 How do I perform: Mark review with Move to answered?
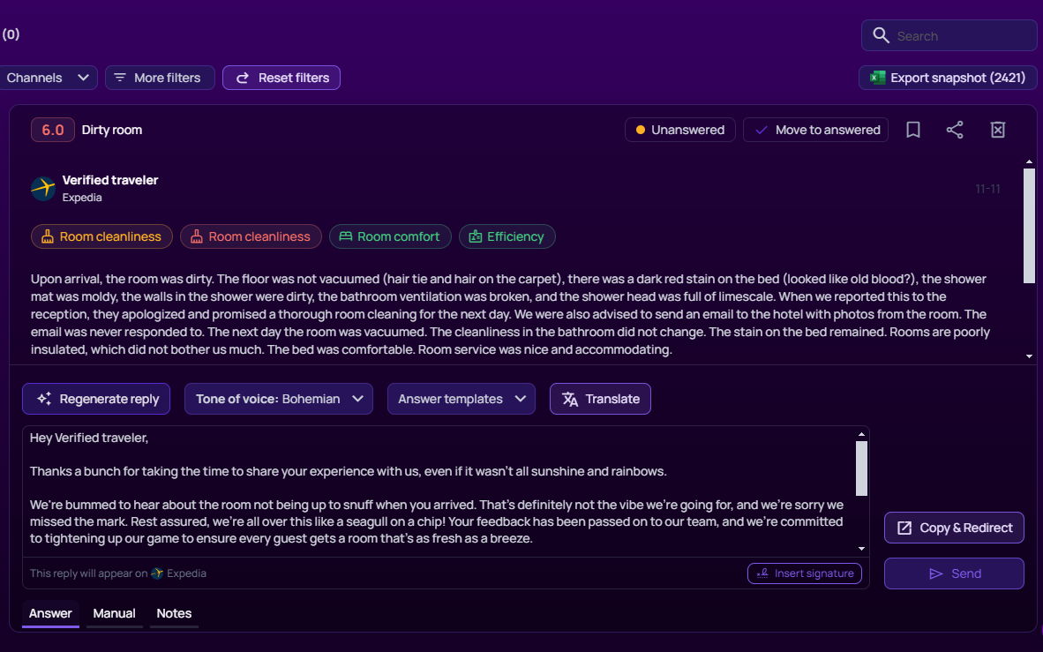point(815,130)
